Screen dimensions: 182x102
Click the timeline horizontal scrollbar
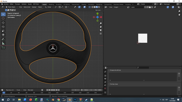tap(52, 94)
